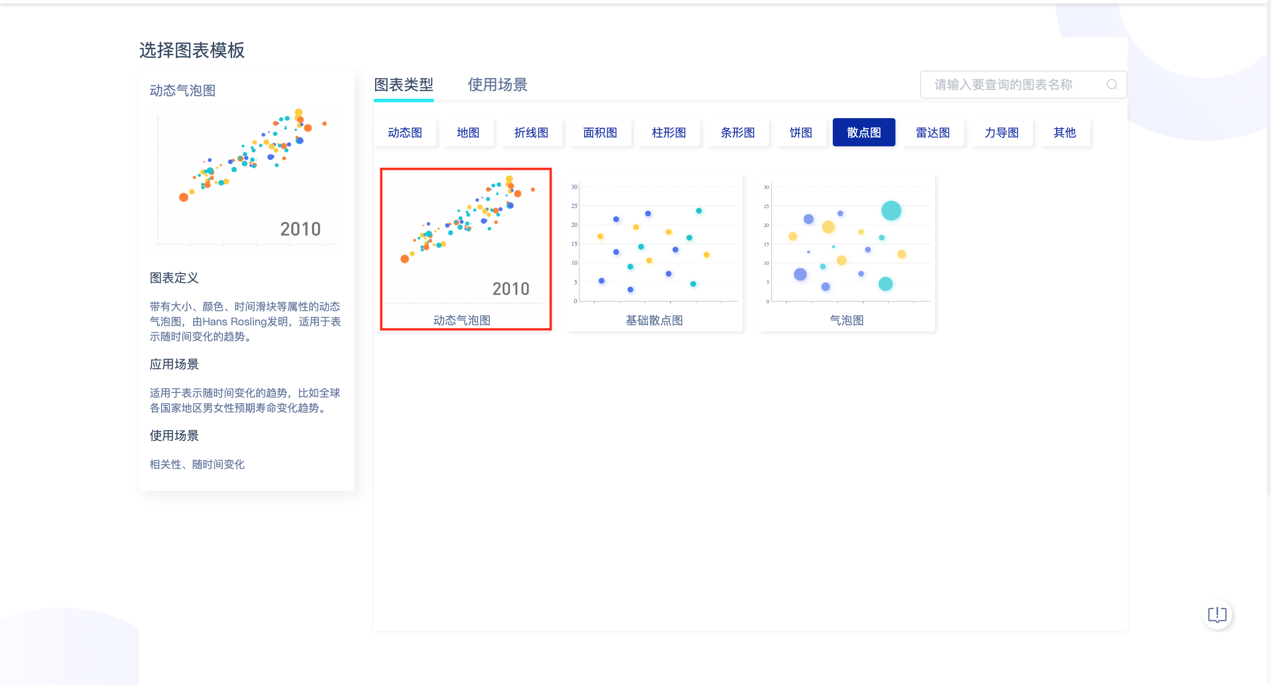Click the 应用场景 heading
Screen dimensions: 1271x685
[174, 364]
